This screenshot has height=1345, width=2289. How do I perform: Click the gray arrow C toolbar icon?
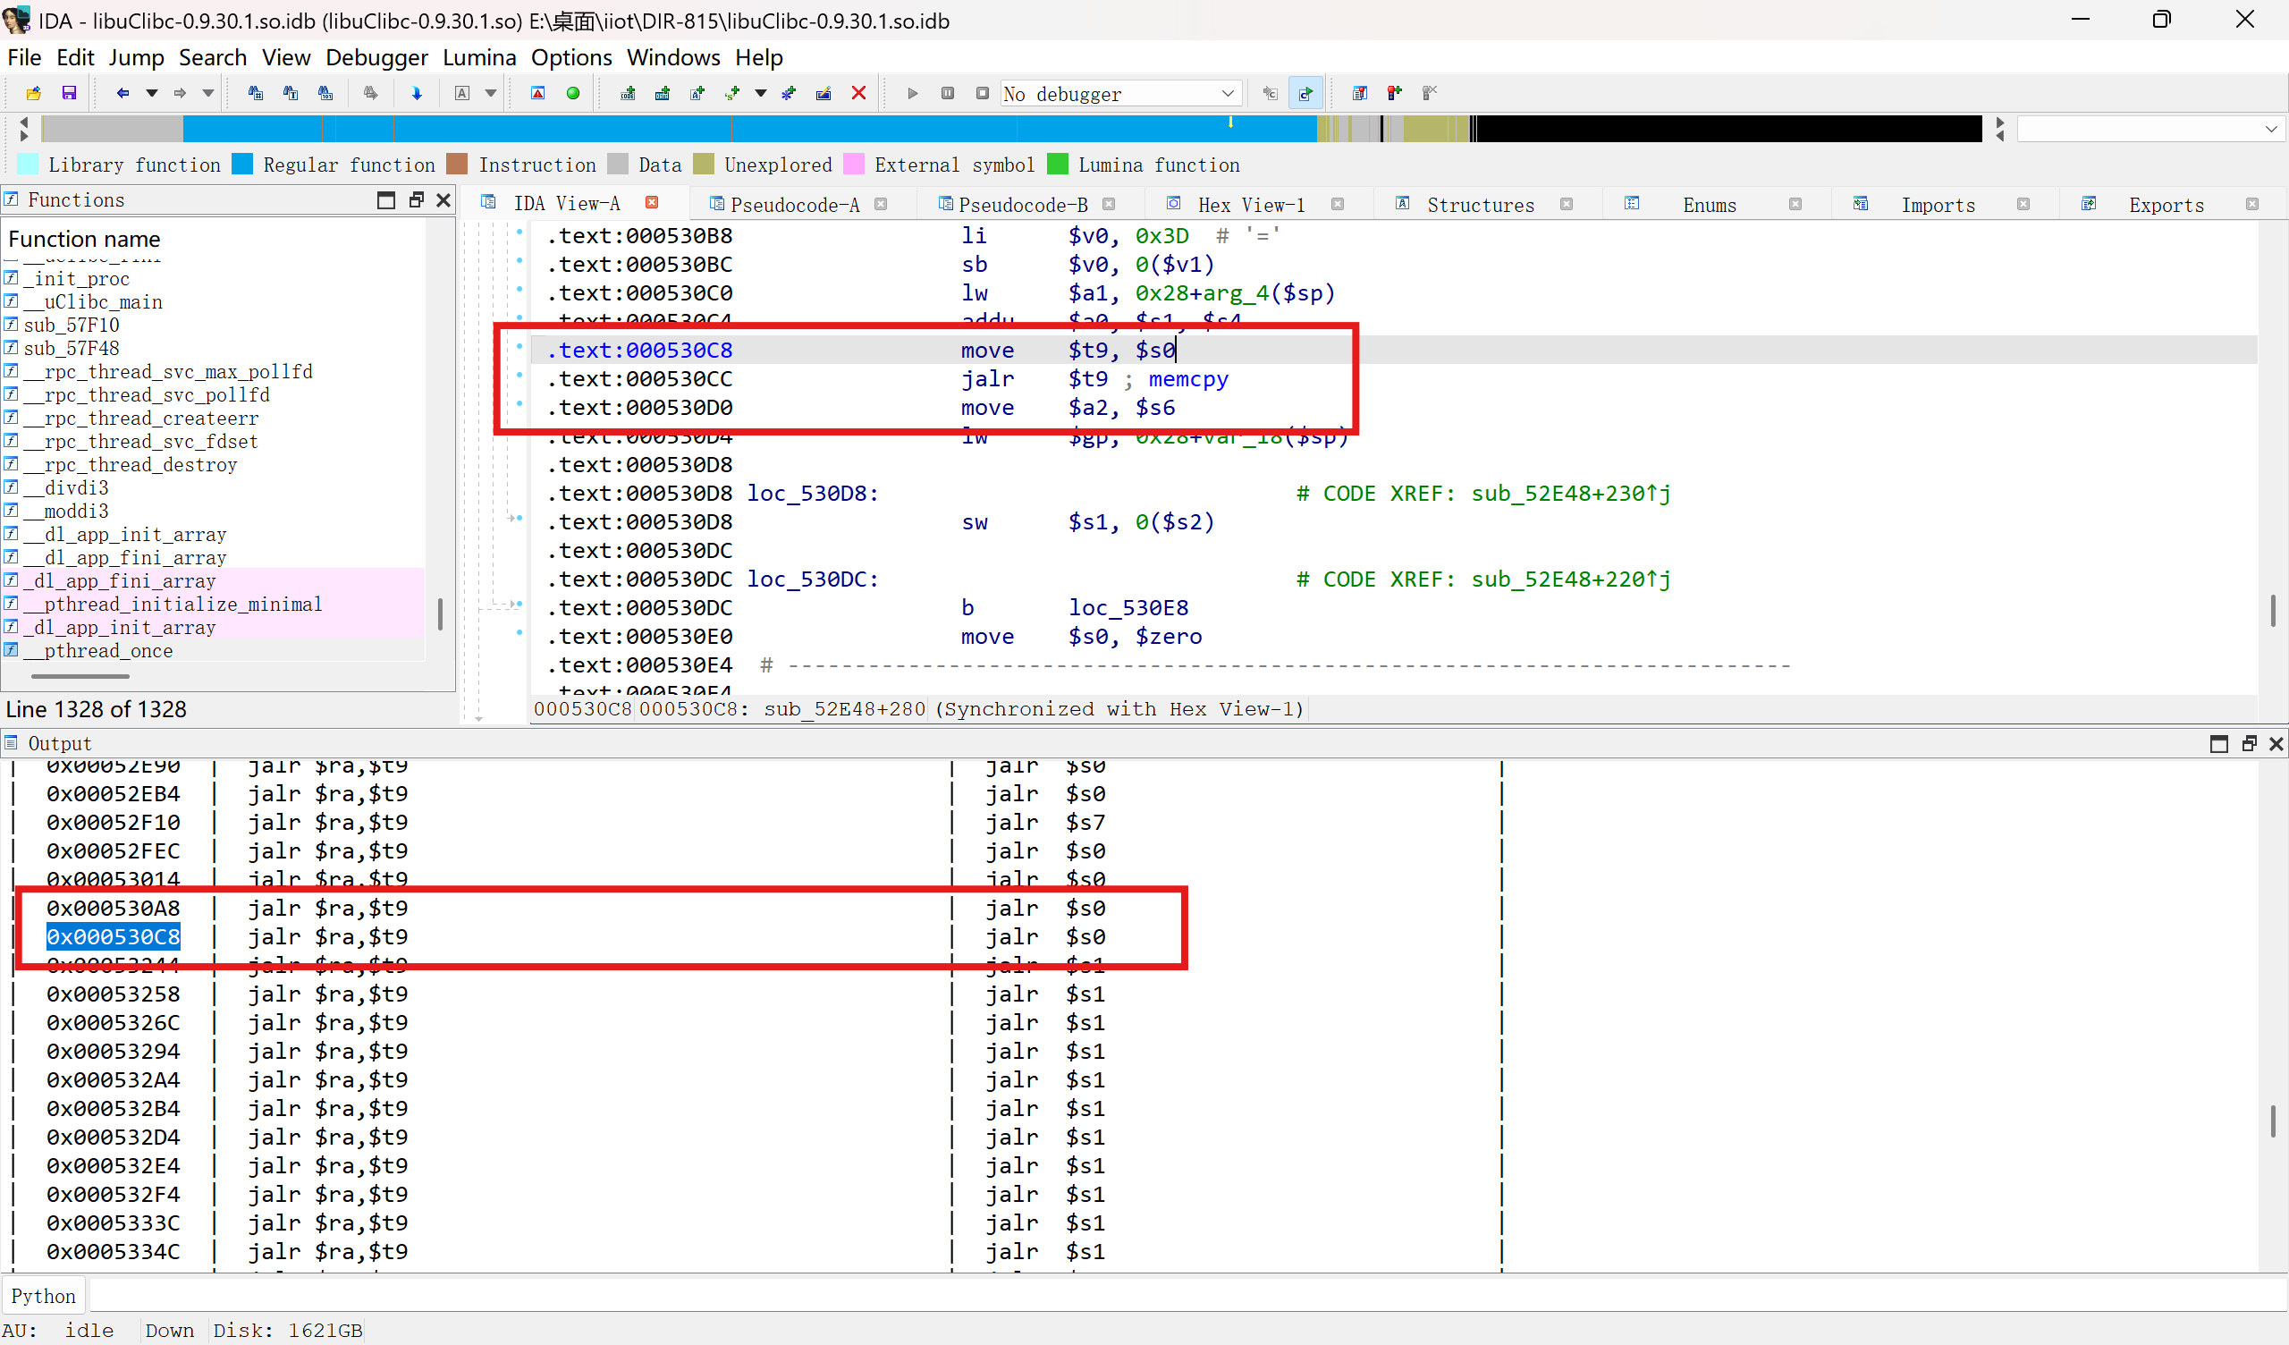coord(1271,93)
